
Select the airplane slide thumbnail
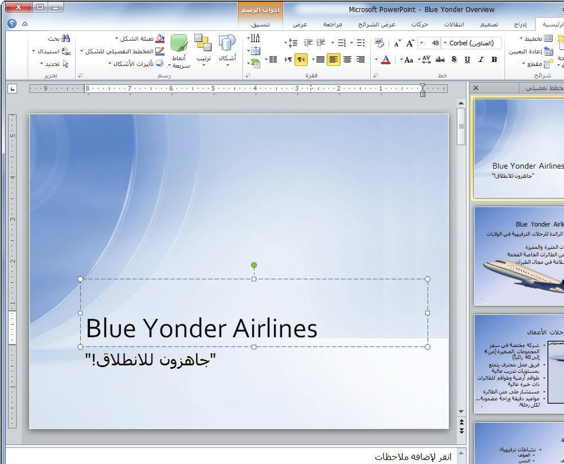click(519, 256)
